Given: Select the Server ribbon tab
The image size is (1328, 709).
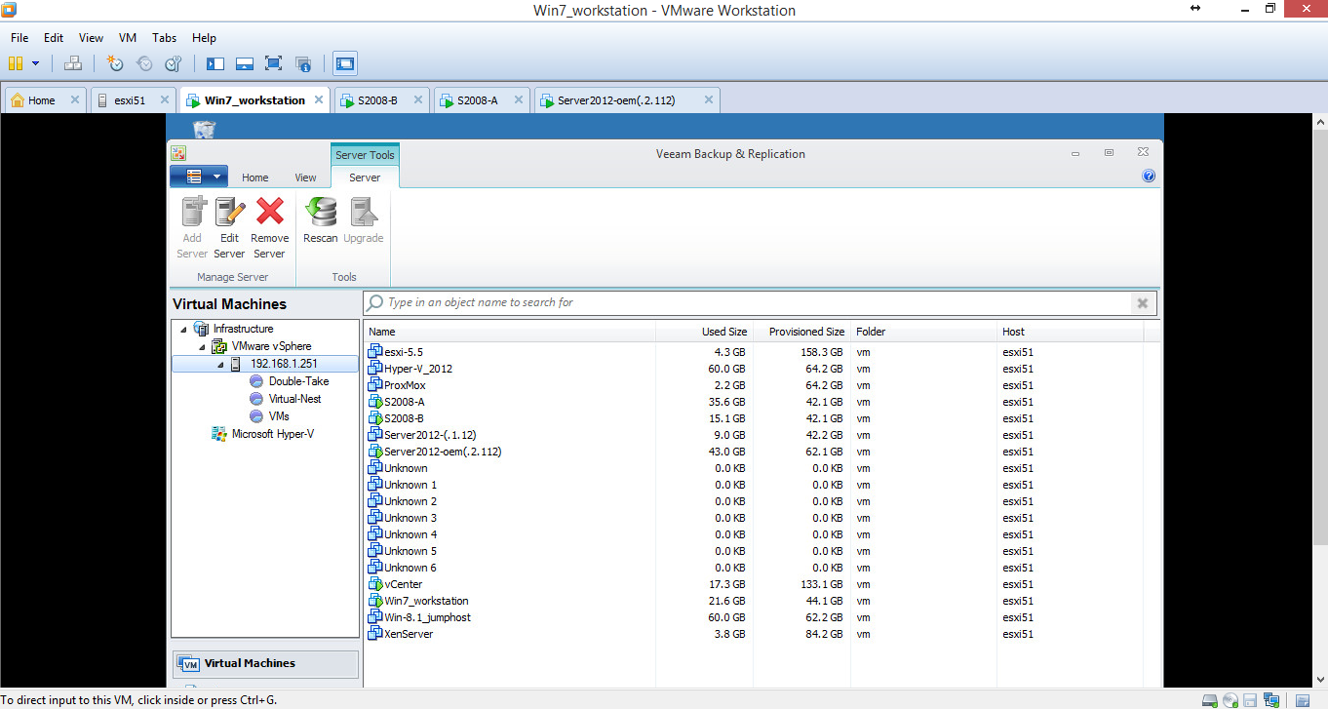Looking at the screenshot, I should coord(365,177).
